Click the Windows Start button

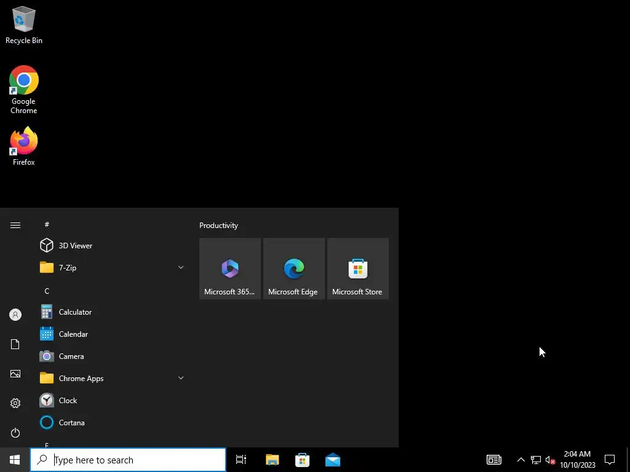coord(15,460)
